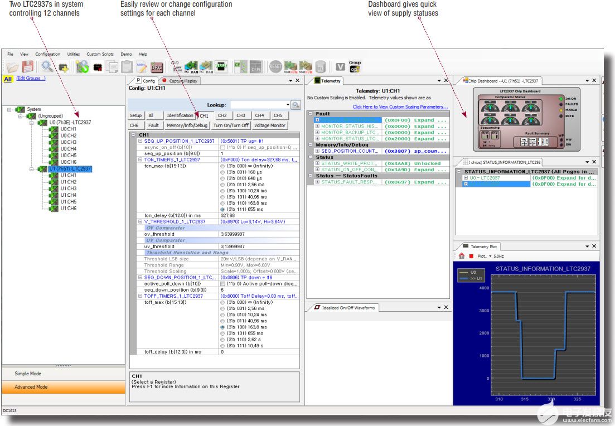Collapse the U0 LTC2937 tree node
This screenshot has height=426, width=615.
31,122
